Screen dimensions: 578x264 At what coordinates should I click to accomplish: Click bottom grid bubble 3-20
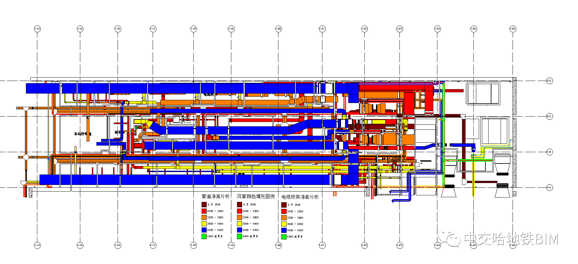278,245
